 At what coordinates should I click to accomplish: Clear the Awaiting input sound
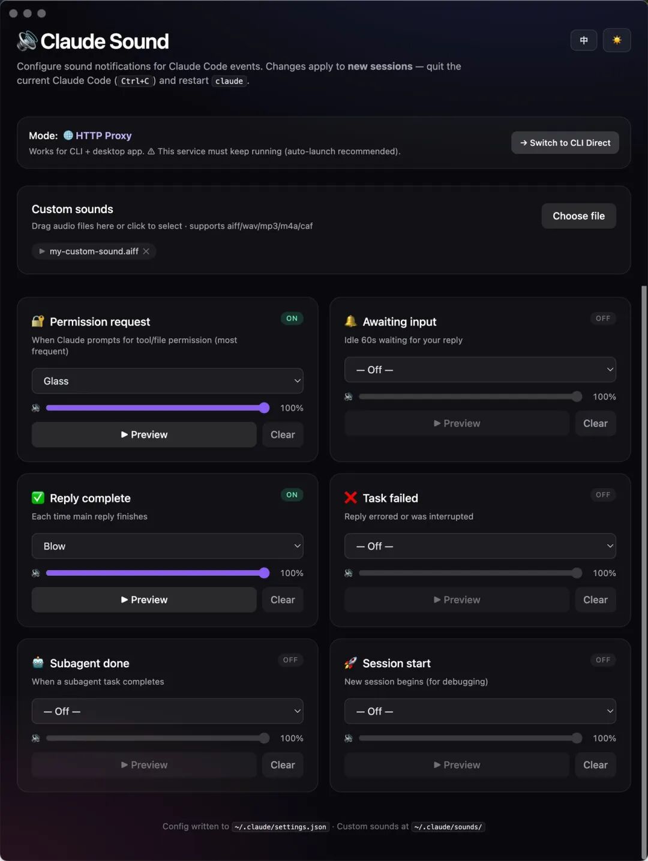click(595, 423)
